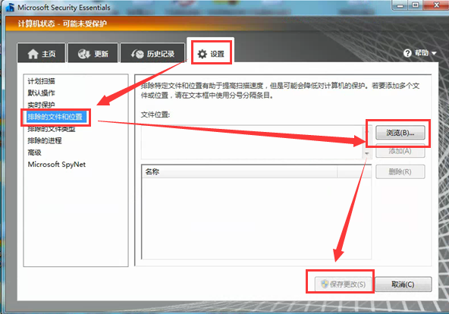Expand the 帮助 dropdown arrow
This screenshot has width=449, height=314.
coord(434,53)
